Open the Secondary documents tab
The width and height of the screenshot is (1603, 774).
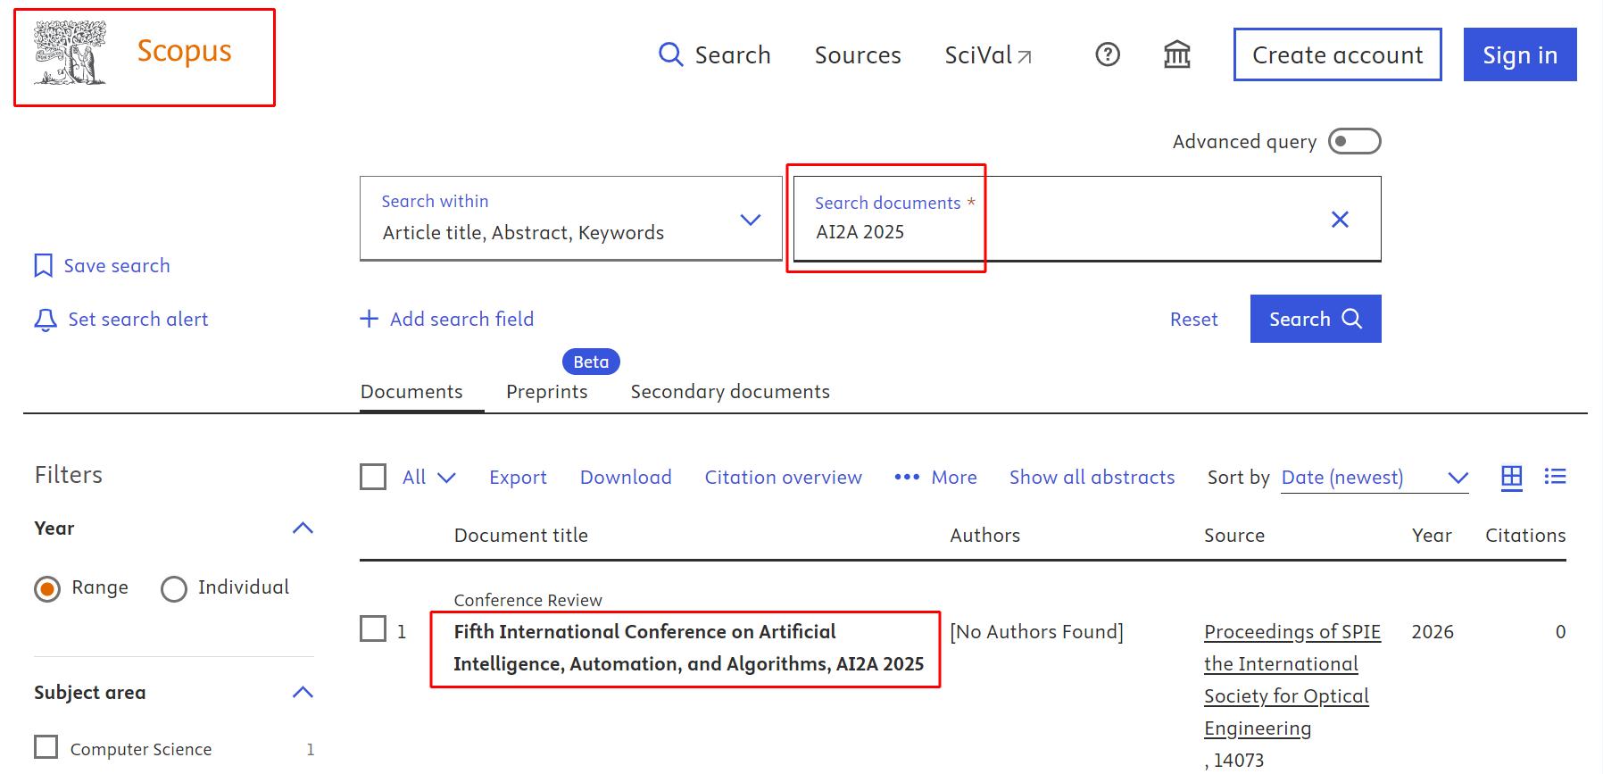pos(729,392)
